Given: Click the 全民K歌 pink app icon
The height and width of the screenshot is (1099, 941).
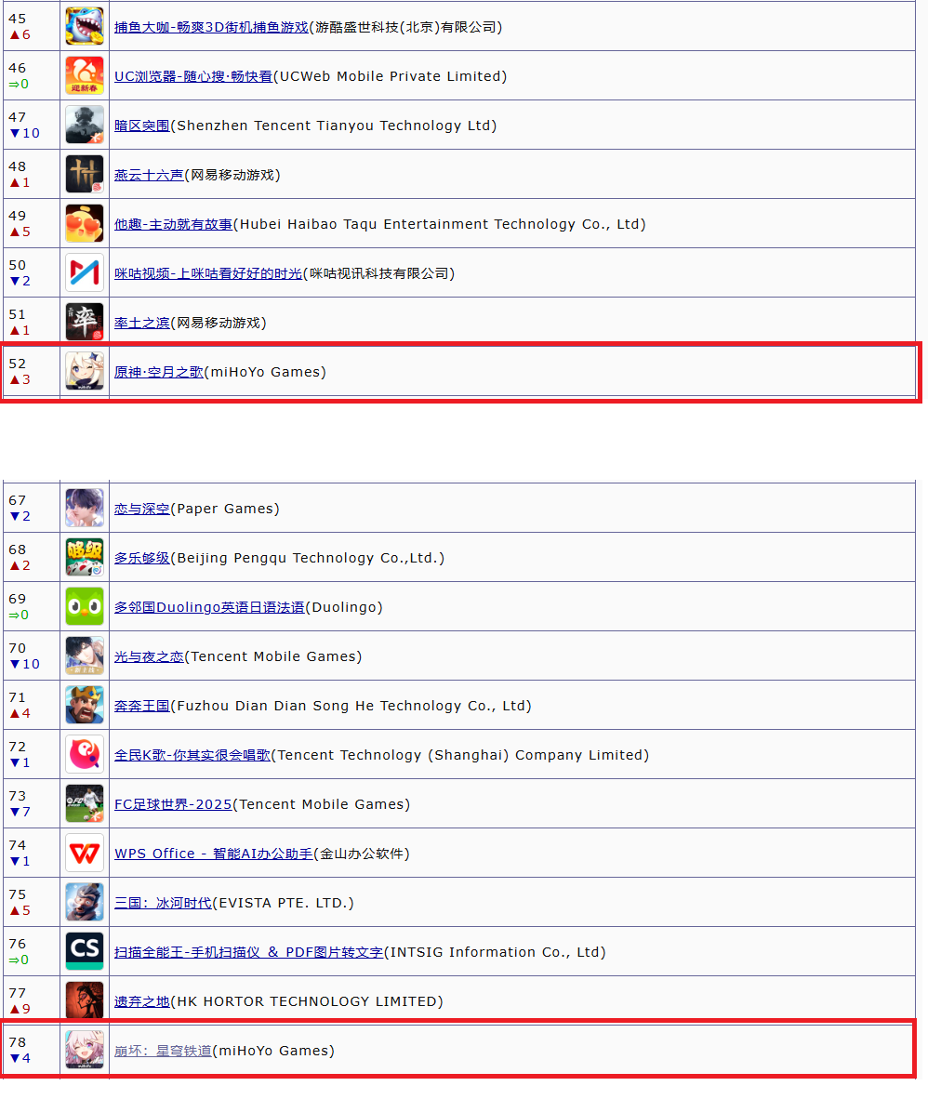Looking at the screenshot, I should point(86,755).
